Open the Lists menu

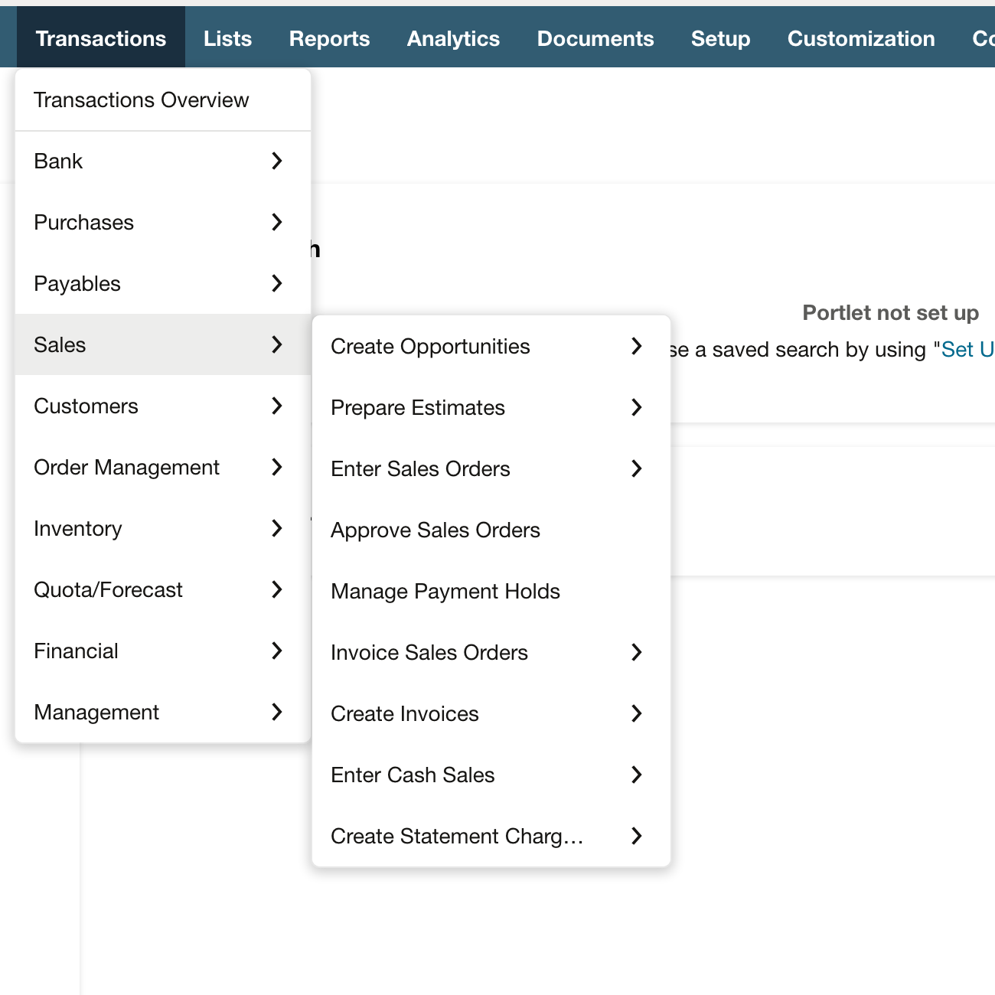point(227,38)
